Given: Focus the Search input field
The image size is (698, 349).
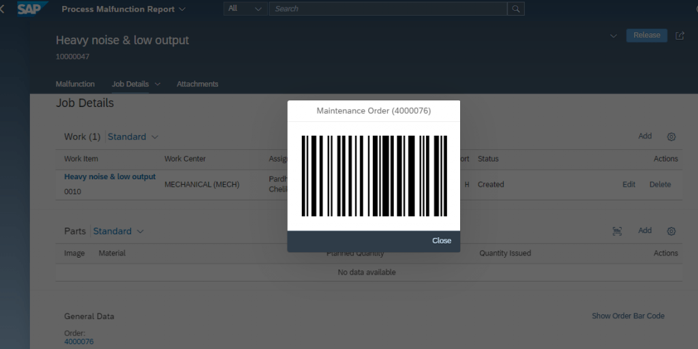Looking at the screenshot, I should [x=388, y=9].
